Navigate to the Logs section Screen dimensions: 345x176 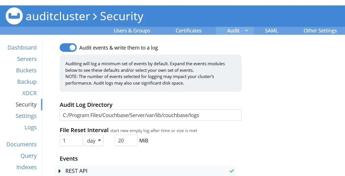[31, 127]
